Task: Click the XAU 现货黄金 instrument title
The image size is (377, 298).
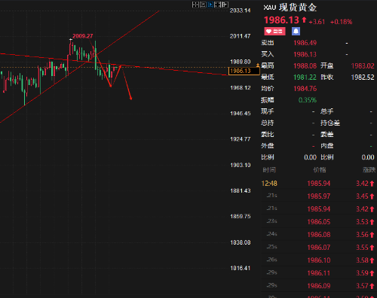Action: pos(290,8)
